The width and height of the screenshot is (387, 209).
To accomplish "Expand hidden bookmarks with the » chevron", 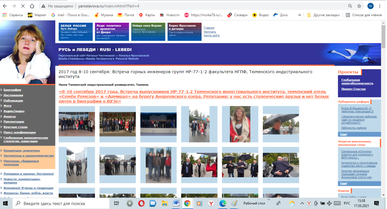I will tap(300, 15).
